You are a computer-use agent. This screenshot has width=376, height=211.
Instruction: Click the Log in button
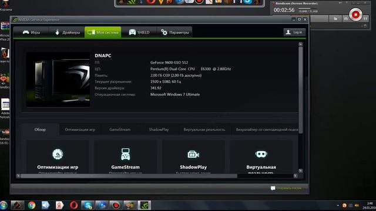(x=294, y=32)
